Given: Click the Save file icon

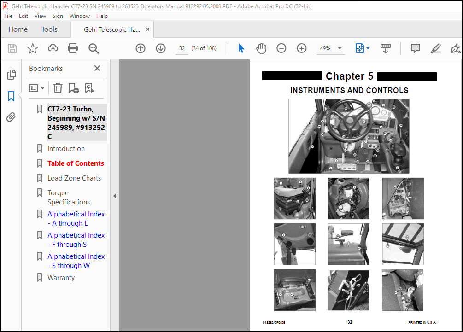Looking at the screenshot, I should tap(12, 48).
